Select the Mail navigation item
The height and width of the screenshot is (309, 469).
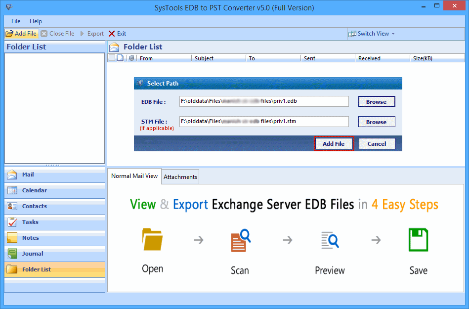point(55,175)
